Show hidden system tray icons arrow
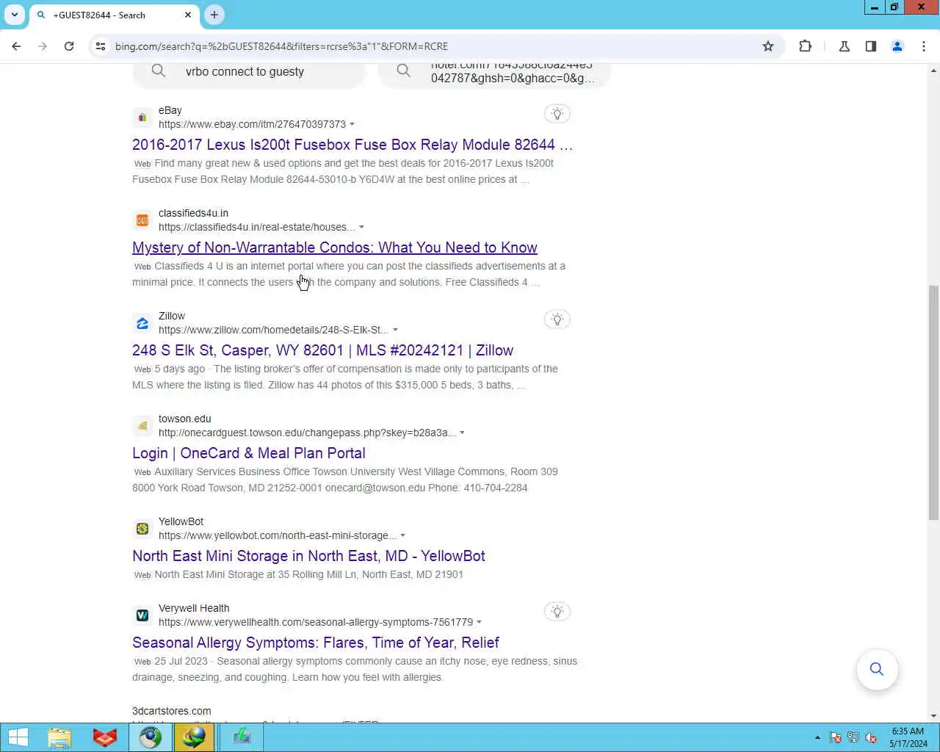 pyautogui.click(x=817, y=737)
